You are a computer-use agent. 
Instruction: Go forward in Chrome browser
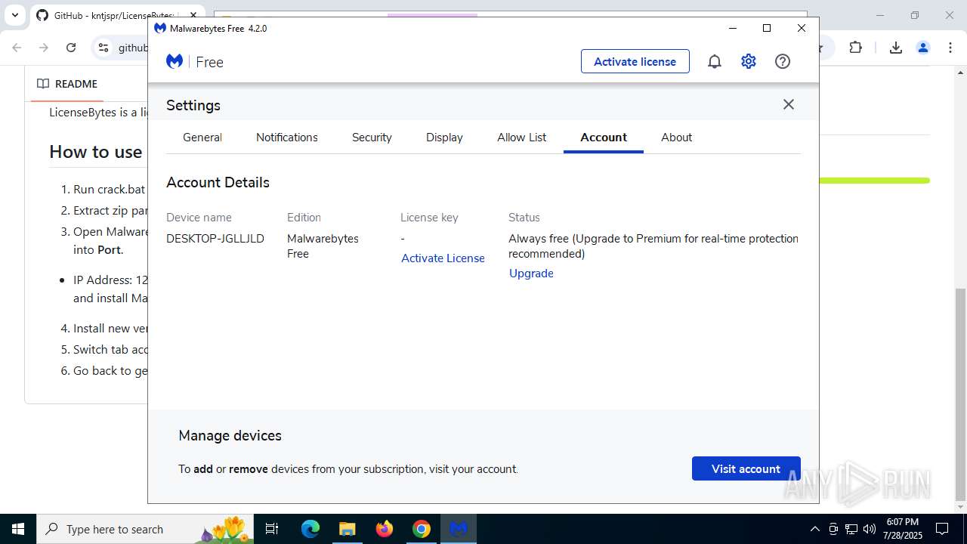click(x=44, y=48)
